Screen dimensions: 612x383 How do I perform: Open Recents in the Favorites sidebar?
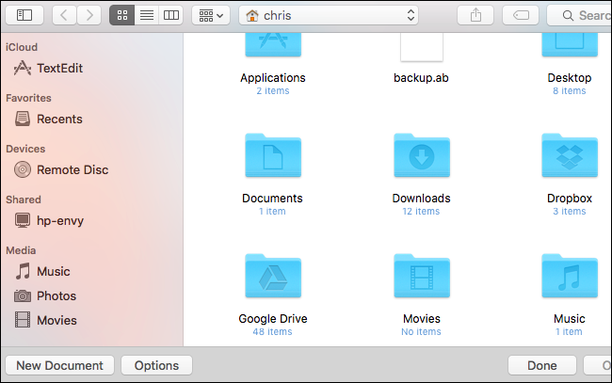[58, 119]
